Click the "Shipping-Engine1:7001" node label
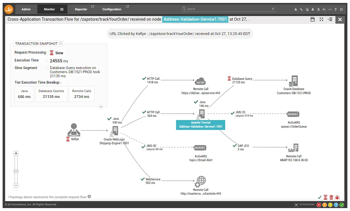The image size is (350, 211). (x=114, y=143)
